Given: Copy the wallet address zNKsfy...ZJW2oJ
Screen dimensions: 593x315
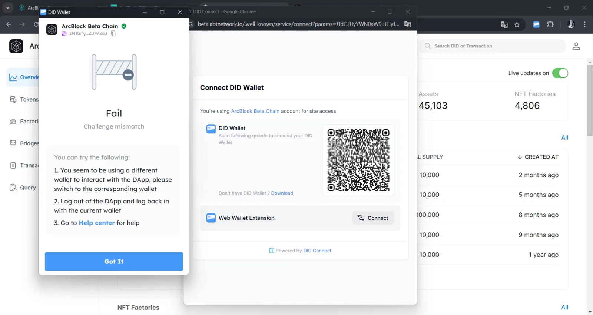Looking at the screenshot, I should pyautogui.click(x=114, y=34).
